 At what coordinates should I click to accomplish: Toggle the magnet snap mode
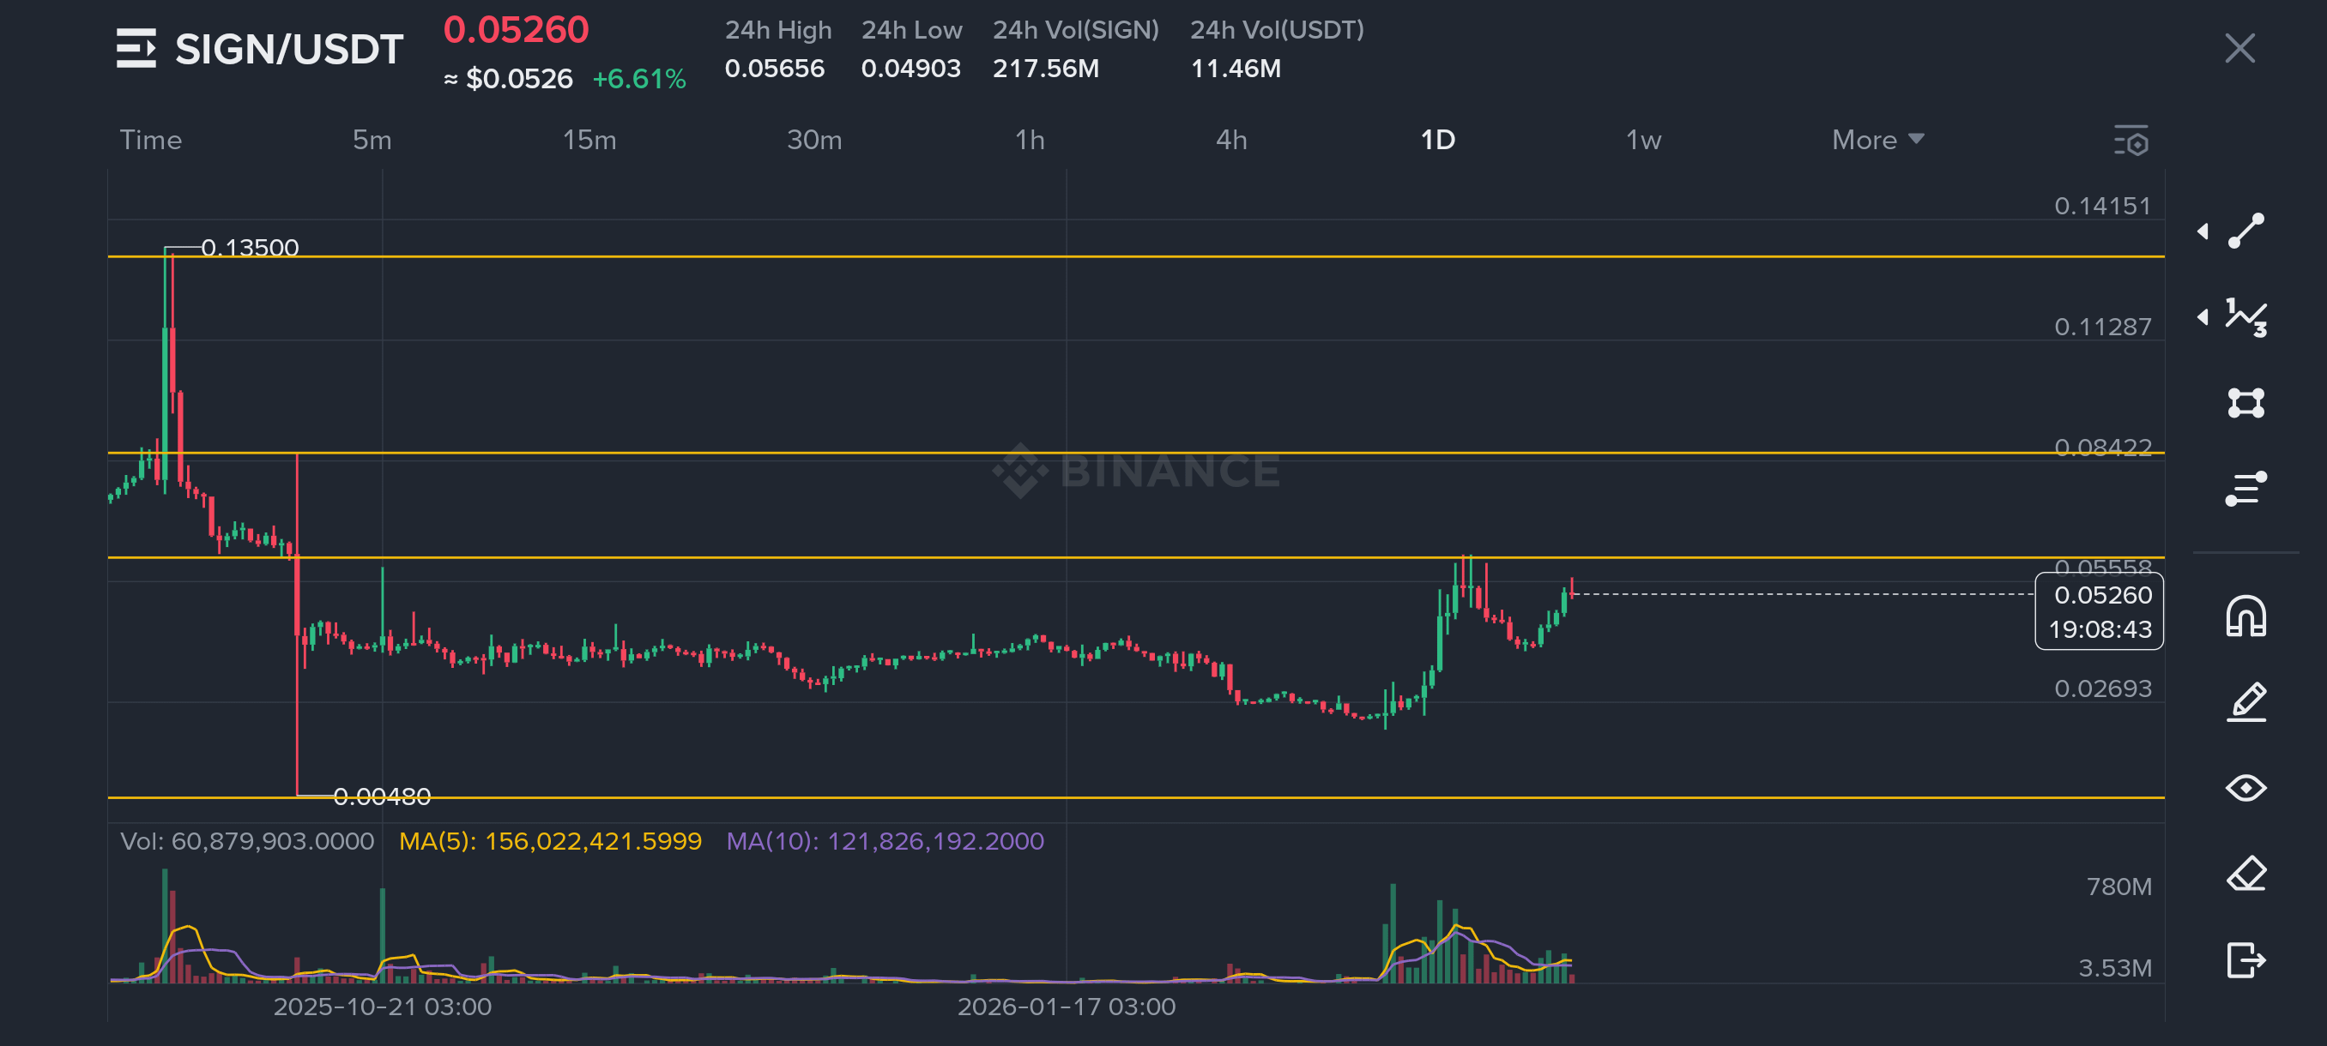tap(2245, 617)
